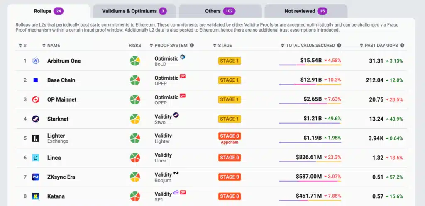
Task: Click the Arbitrum One logo icon
Action: point(36,61)
